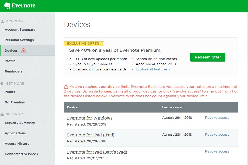Open Personal Settings
This screenshot has height=165, width=248.
[19, 40]
